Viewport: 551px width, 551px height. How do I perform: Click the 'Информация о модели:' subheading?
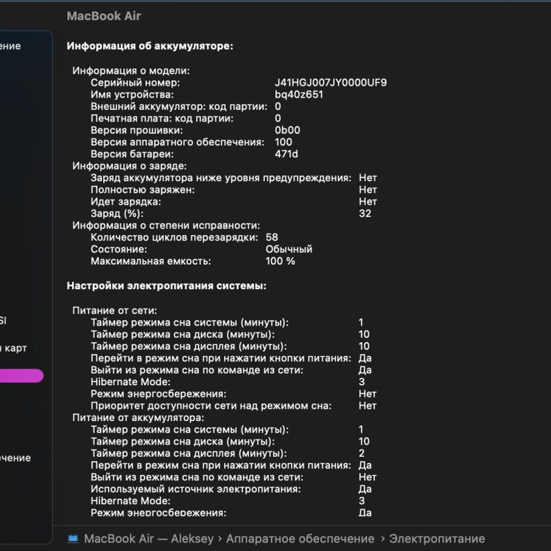coord(131,70)
